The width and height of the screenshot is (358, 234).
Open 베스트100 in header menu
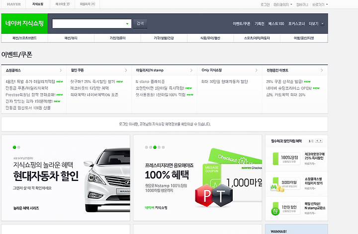tap(276, 24)
